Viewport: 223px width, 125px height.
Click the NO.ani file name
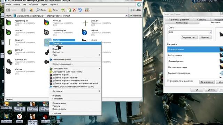tap(94, 40)
